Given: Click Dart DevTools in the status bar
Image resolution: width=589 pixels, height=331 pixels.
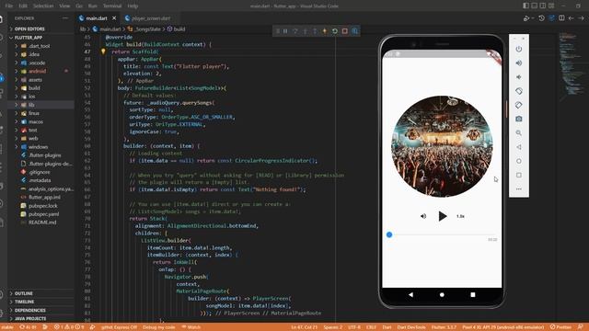Looking at the screenshot, I should pyautogui.click(x=411, y=327).
